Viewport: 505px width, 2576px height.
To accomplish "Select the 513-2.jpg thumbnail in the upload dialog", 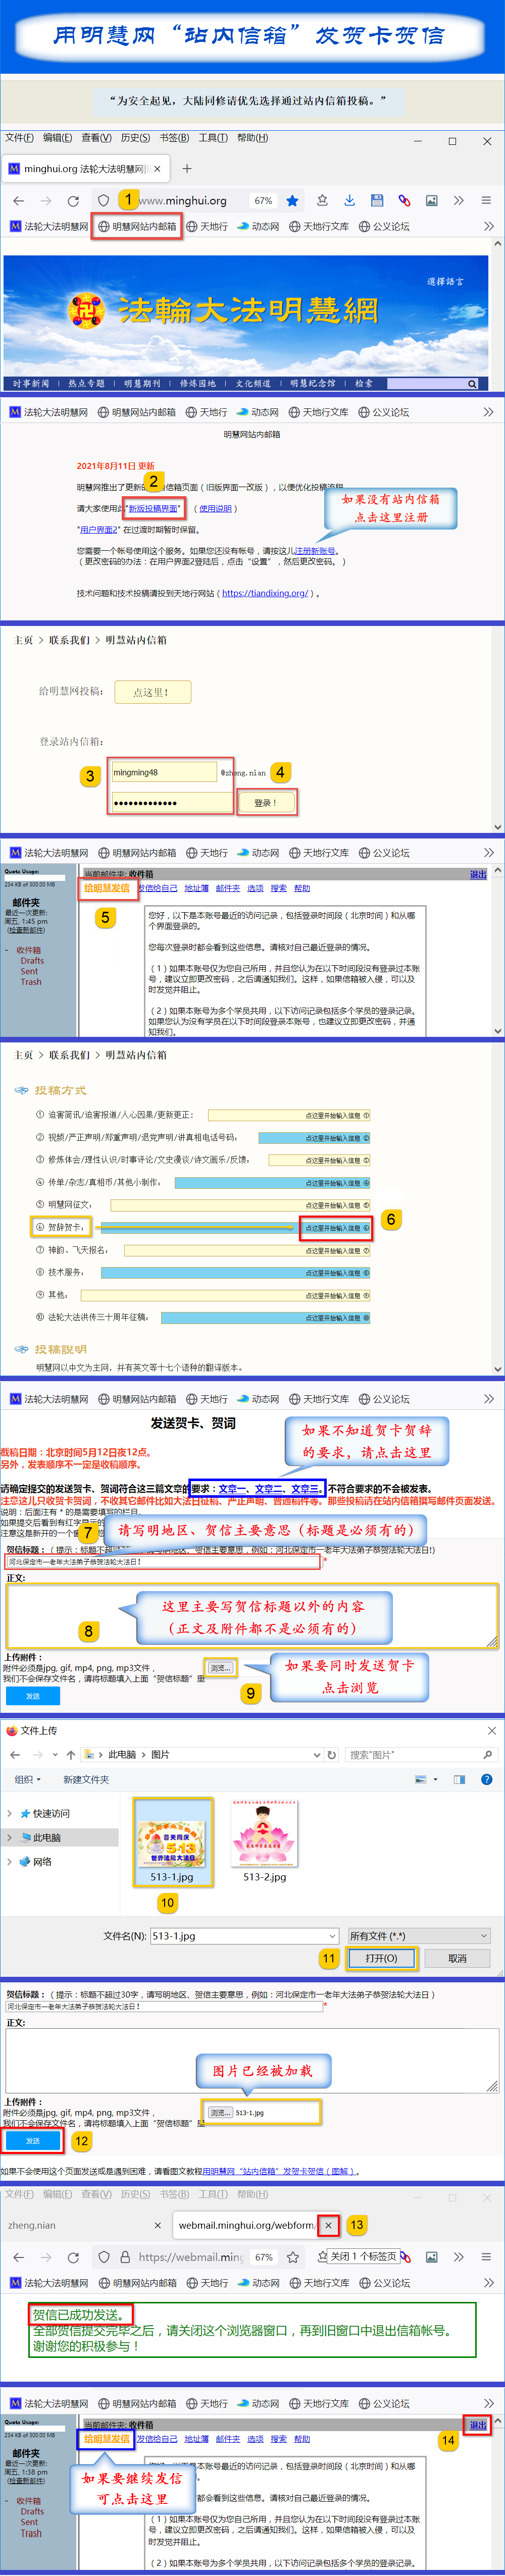I will 265,1843.
